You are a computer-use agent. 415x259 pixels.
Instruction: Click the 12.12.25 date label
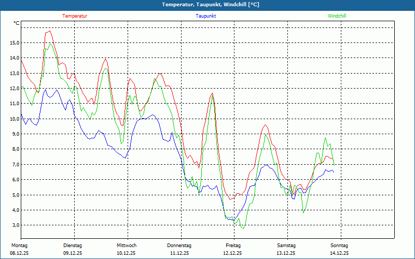point(233,253)
